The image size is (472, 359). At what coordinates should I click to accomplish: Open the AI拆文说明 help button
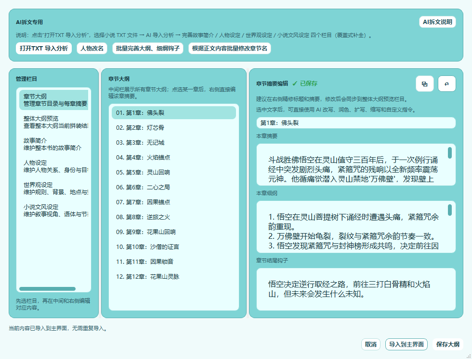coord(437,22)
